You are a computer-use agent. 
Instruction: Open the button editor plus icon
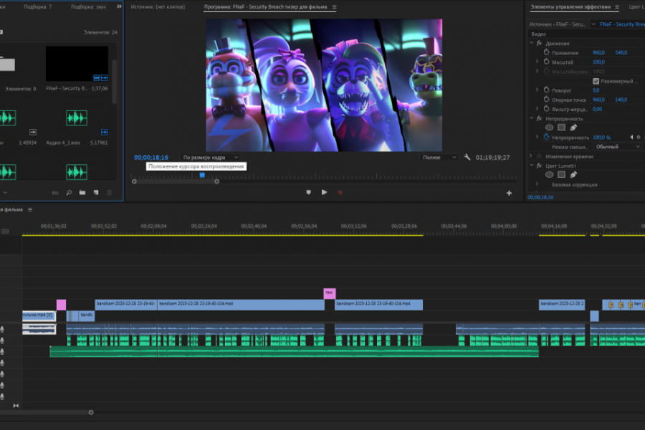click(x=509, y=193)
